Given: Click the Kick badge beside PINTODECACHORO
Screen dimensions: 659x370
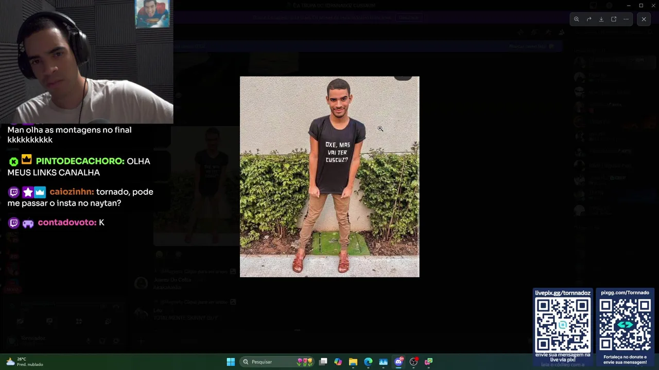Looking at the screenshot, I should (14, 161).
